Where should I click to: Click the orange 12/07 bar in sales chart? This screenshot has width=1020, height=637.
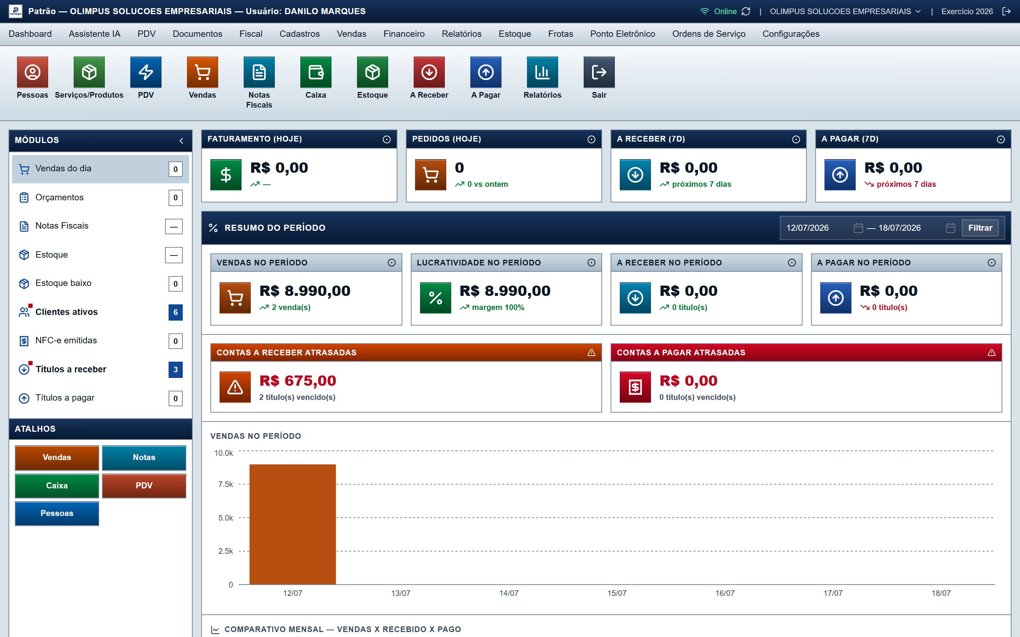tap(293, 524)
